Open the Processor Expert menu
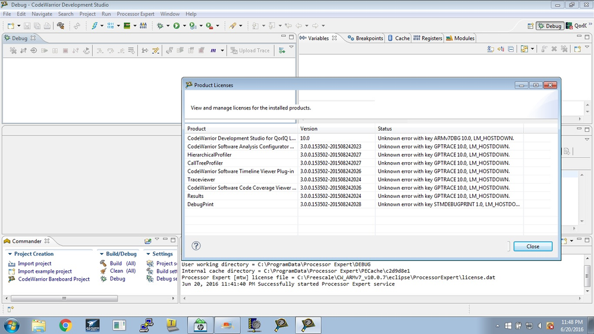Viewport: 594px width, 334px height. click(135, 14)
